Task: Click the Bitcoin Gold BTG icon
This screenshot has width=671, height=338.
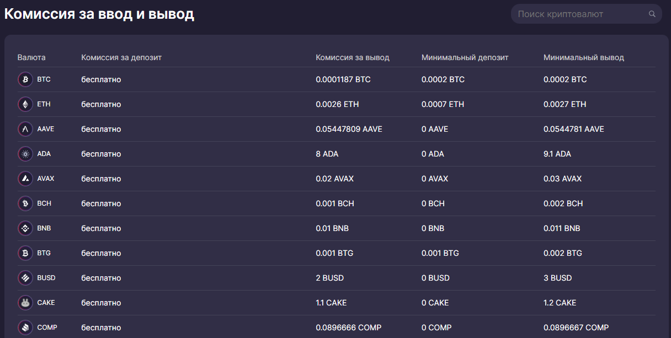Action: coord(25,253)
